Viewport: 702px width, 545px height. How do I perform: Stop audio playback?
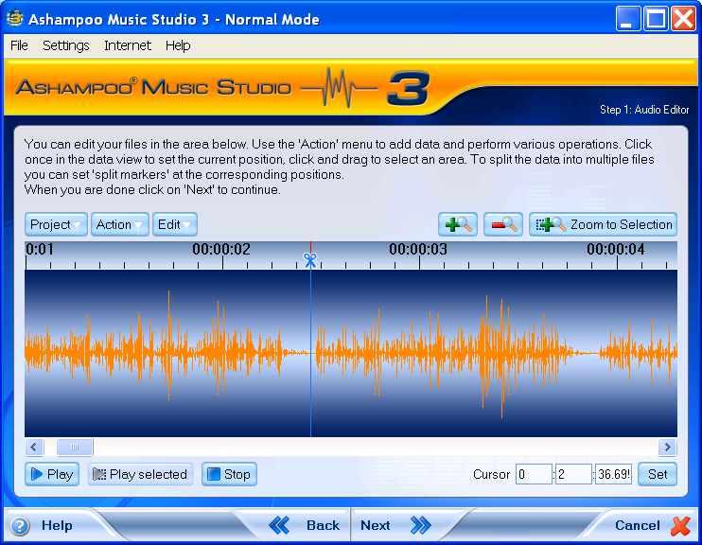[229, 474]
